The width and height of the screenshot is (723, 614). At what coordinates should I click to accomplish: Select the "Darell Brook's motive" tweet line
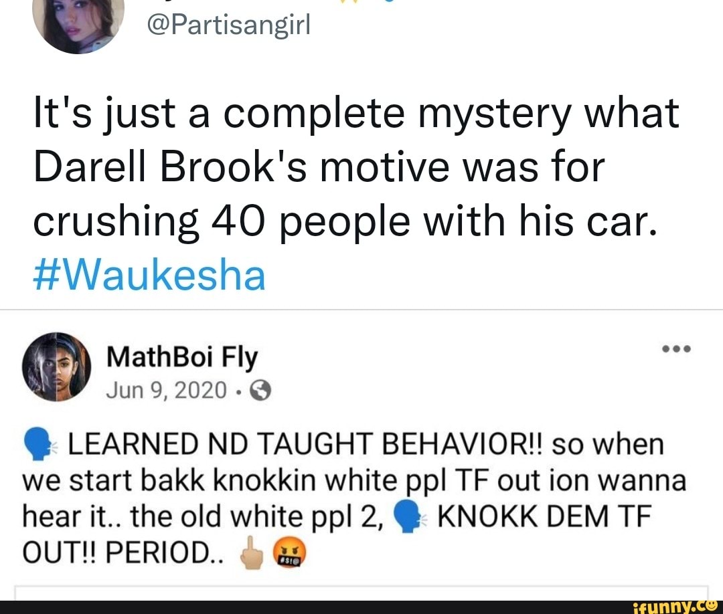pyautogui.click(x=319, y=167)
